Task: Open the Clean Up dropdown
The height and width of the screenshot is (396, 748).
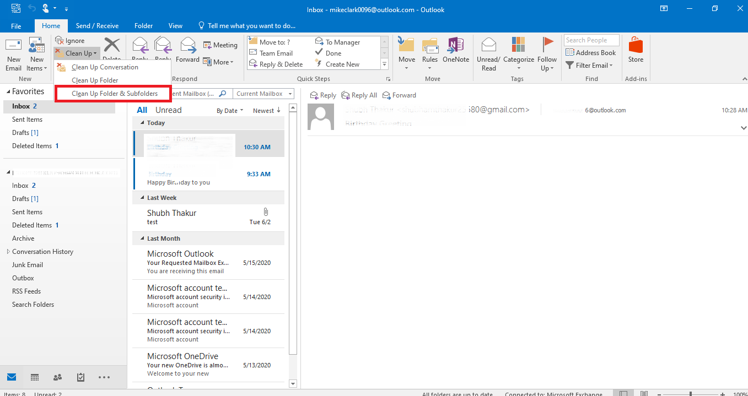Action: point(77,53)
